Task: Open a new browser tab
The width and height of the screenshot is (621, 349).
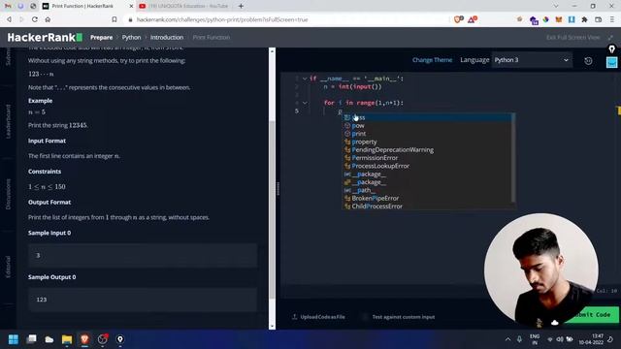Action: point(241,6)
